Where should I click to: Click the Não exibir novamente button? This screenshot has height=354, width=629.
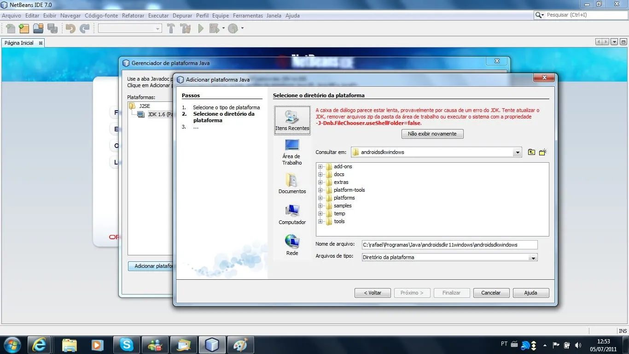coord(432,134)
